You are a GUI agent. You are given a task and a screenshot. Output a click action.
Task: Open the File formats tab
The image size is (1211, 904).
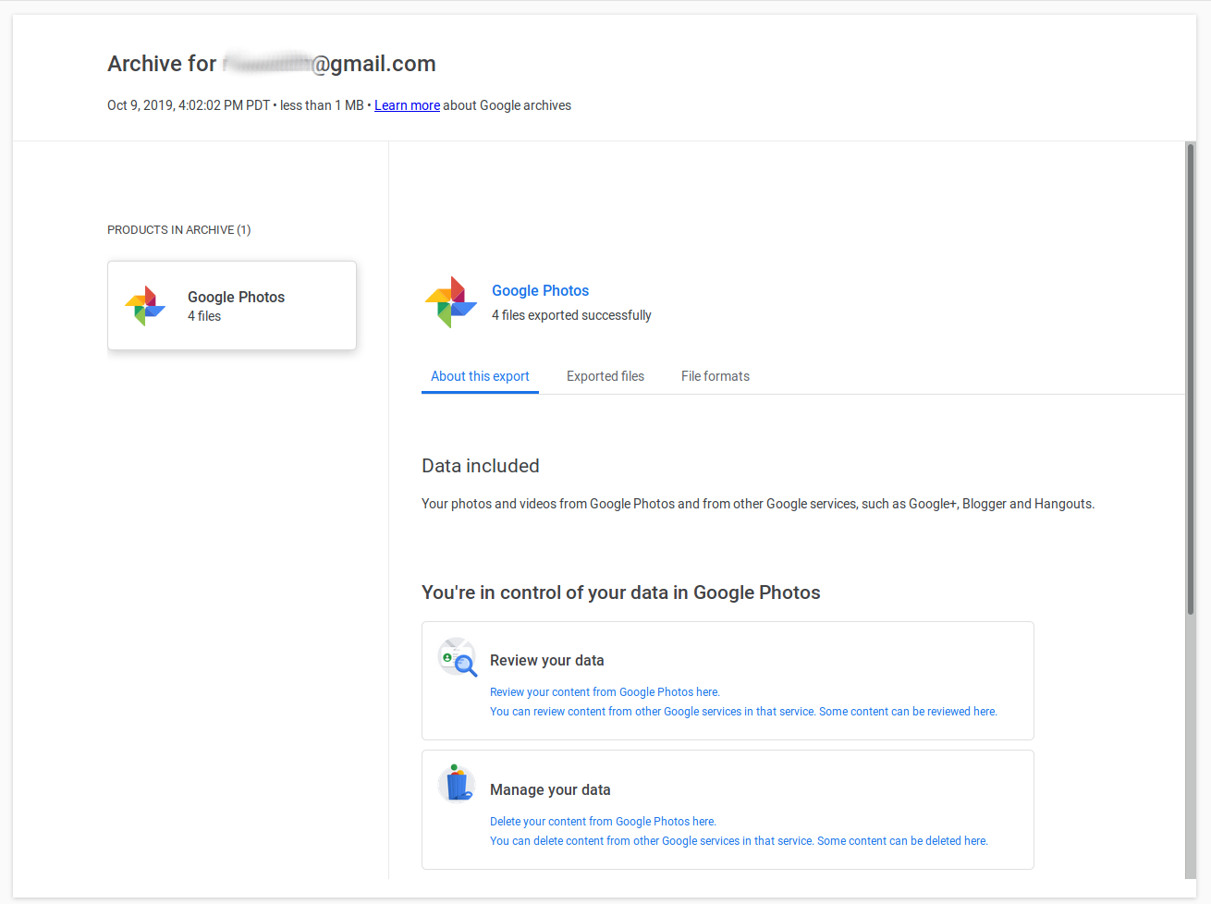click(716, 376)
